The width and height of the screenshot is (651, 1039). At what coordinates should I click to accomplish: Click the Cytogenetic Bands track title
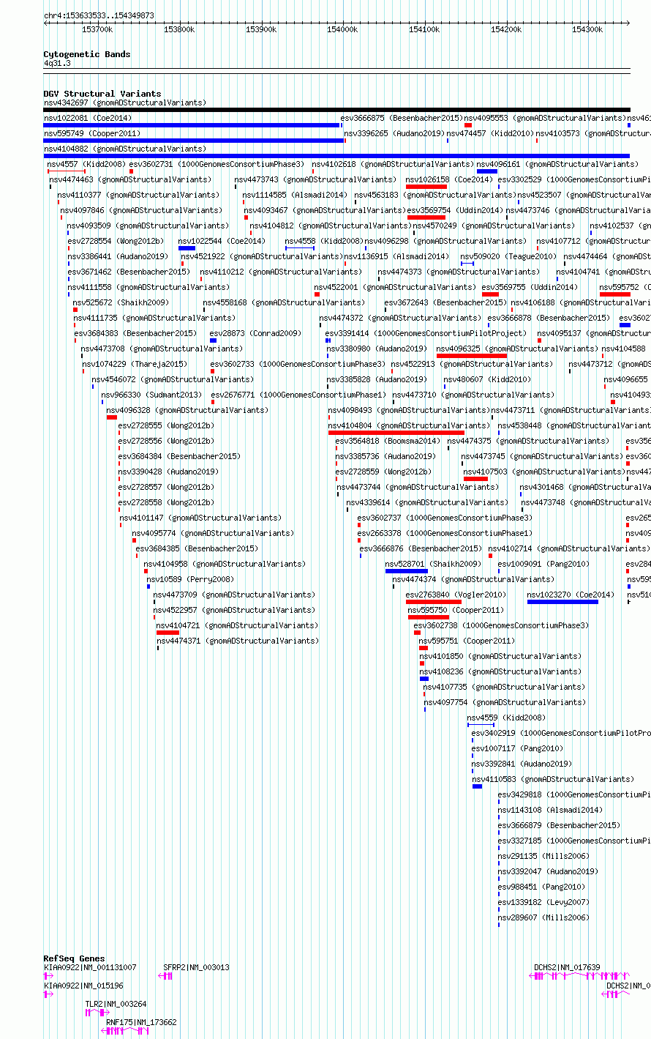(x=87, y=54)
